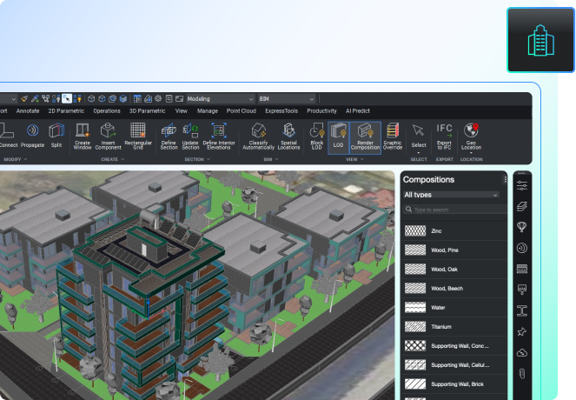
Task: Click the Define Section tool
Action: [169, 137]
